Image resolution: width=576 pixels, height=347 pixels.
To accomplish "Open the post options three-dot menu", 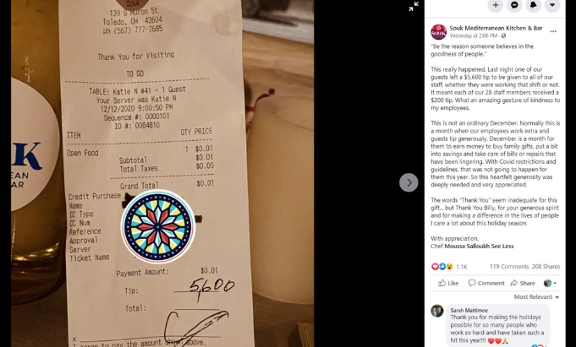I will tap(553, 31).
